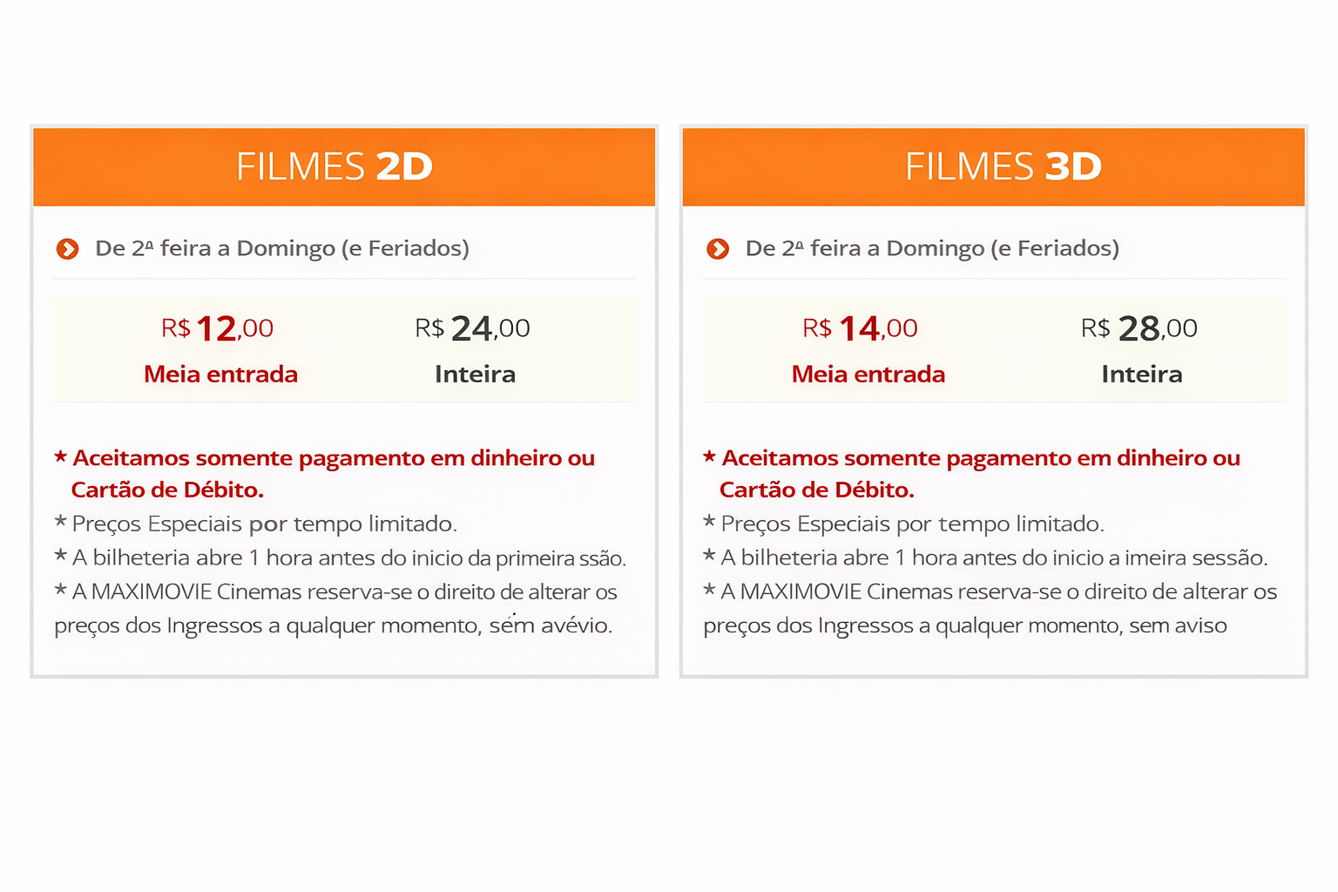Click the orange arrow icon under Filmes 3D
Image resolution: width=1338 pixels, height=892 pixels.
click(x=718, y=249)
